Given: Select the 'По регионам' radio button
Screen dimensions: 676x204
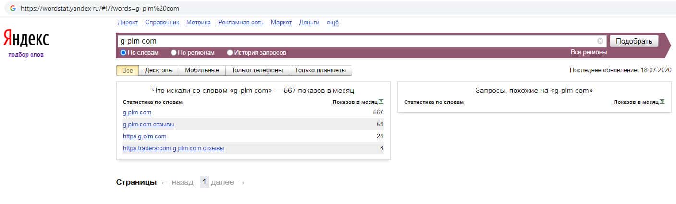Looking at the screenshot, I should coord(174,53).
